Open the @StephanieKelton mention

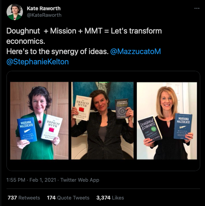(x=38, y=62)
